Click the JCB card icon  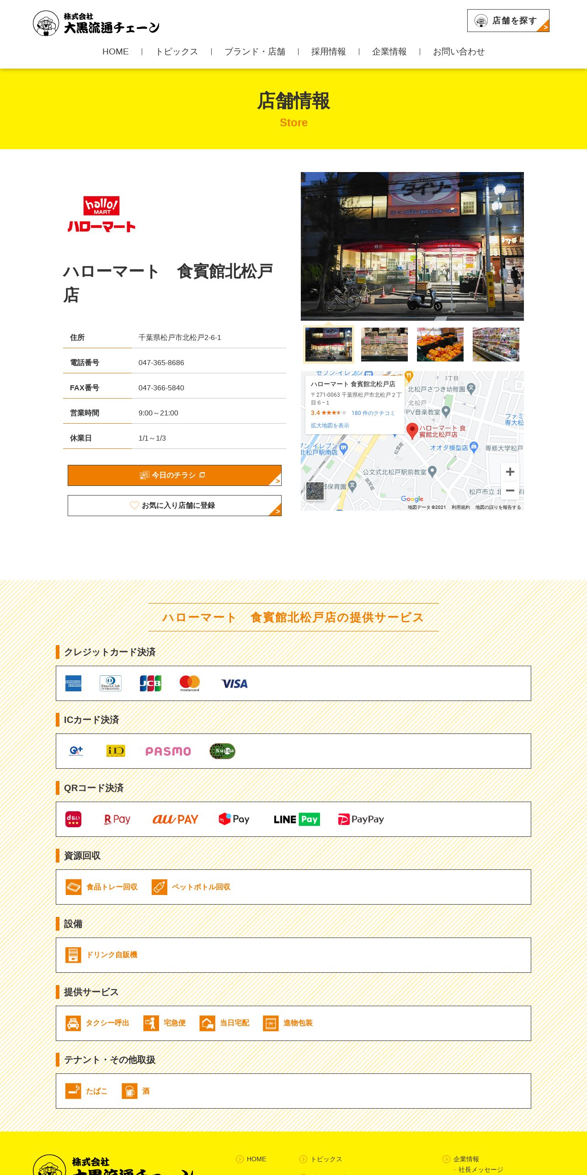pos(150,683)
